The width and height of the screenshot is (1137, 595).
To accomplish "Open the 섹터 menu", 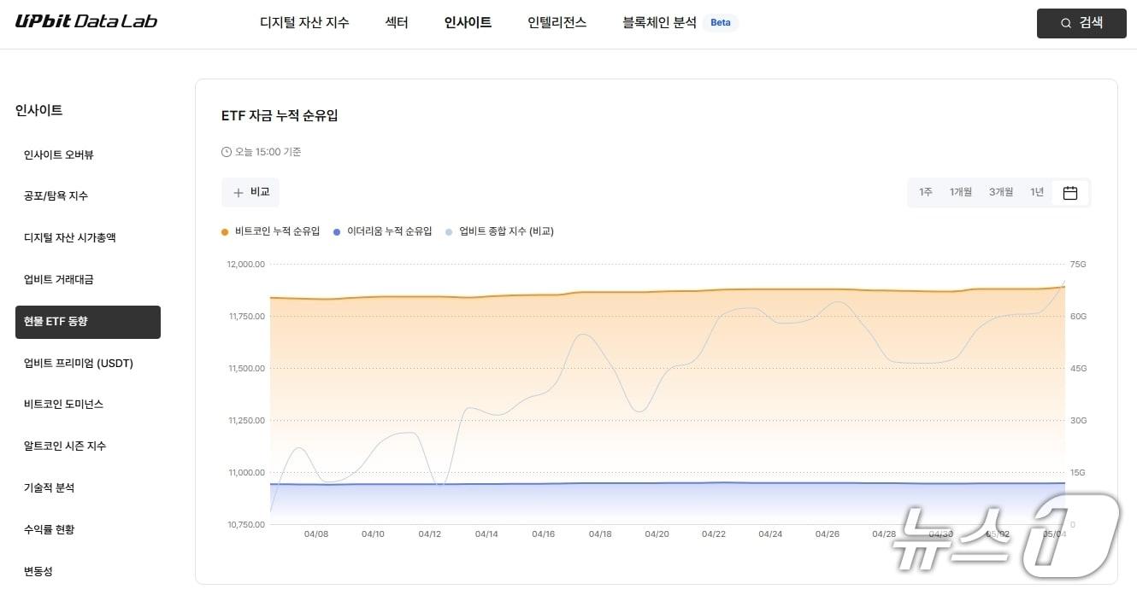I will [x=397, y=23].
